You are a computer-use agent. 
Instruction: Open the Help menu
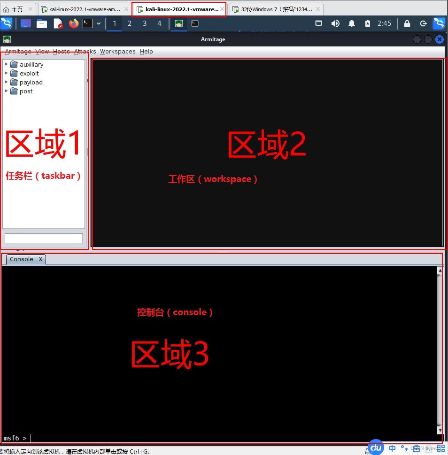tap(146, 51)
